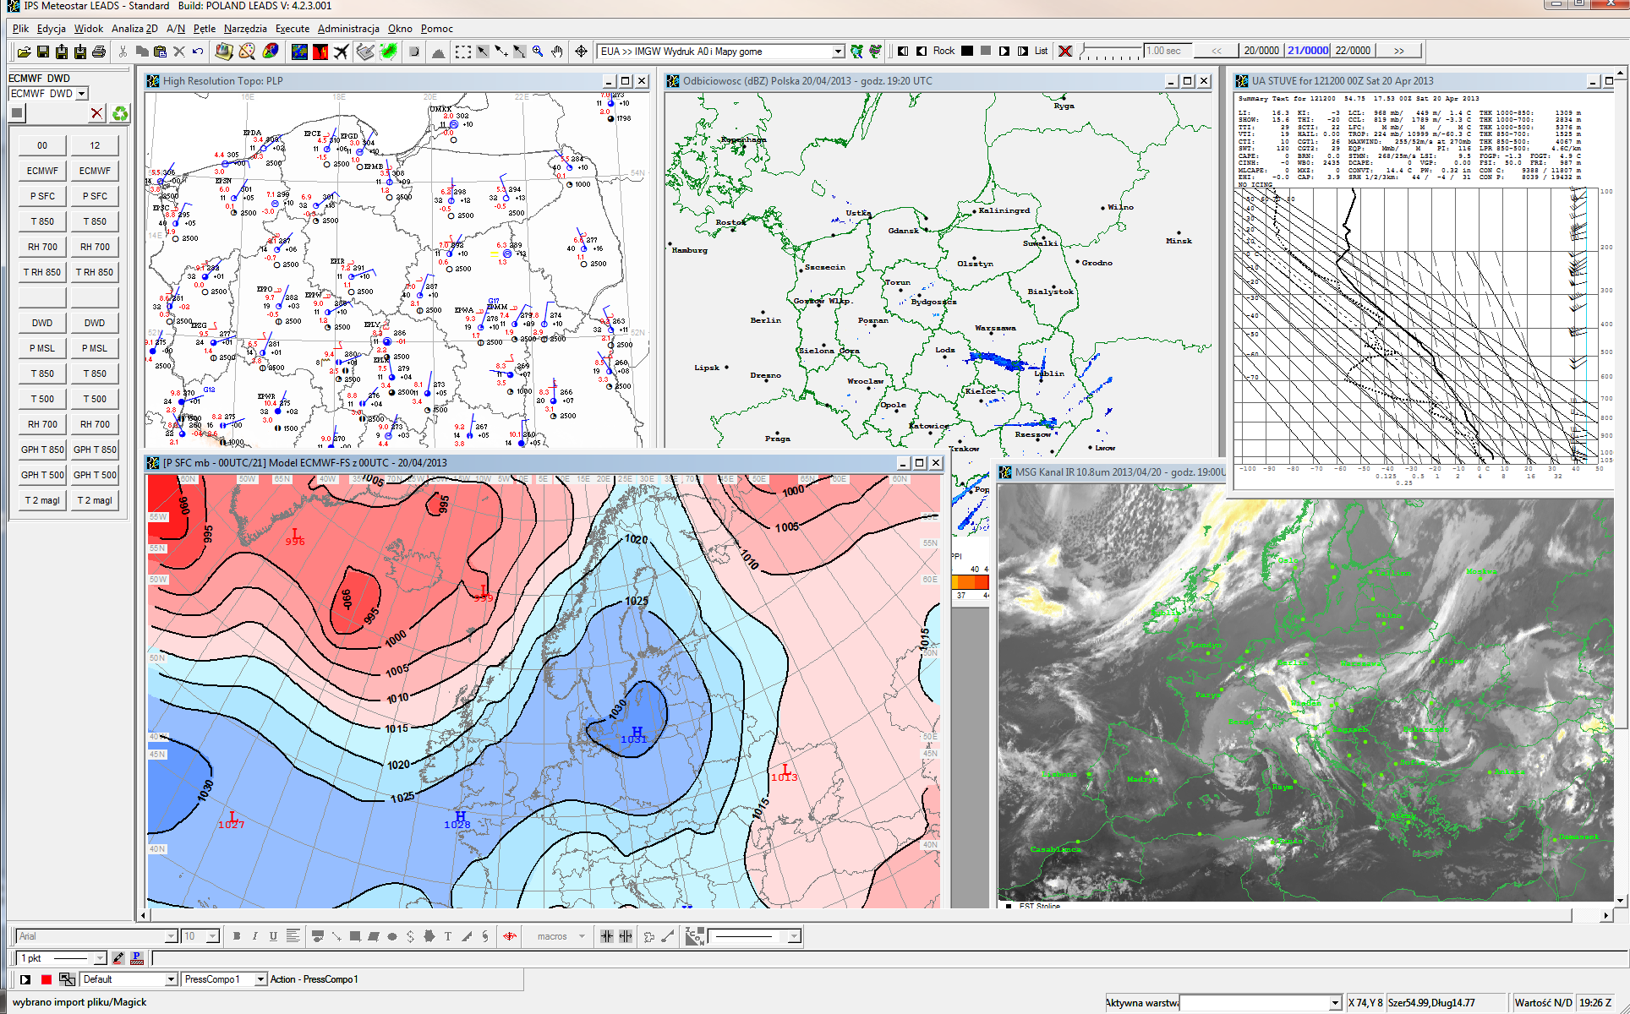
Task: Click the airplane aviation icon
Action: point(341,52)
